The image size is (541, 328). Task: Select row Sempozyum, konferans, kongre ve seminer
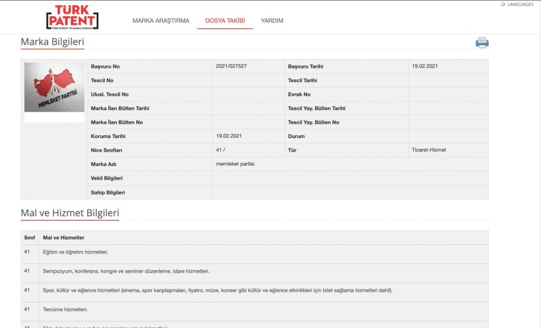click(255, 274)
